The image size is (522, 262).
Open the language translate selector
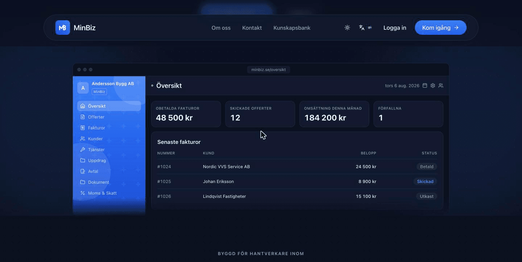click(x=365, y=28)
